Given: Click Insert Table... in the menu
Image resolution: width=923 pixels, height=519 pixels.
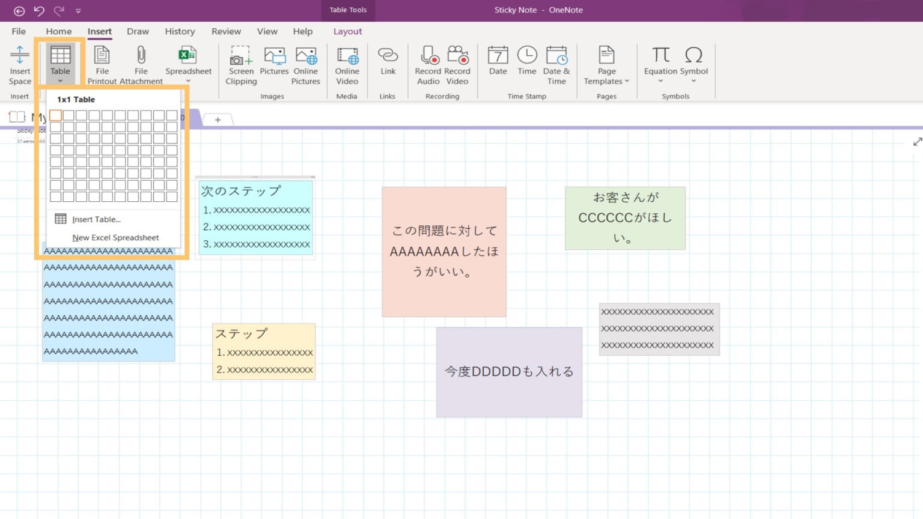Looking at the screenshot, I should tap(96, 219).
